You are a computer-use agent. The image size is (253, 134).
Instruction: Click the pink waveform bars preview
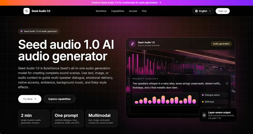165,99
